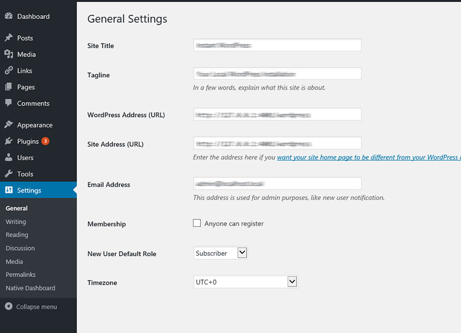Open the Native Dashboard submenu
Image resolution: width=461 pixels, height=333 pixels.
(x=31, y=288)
